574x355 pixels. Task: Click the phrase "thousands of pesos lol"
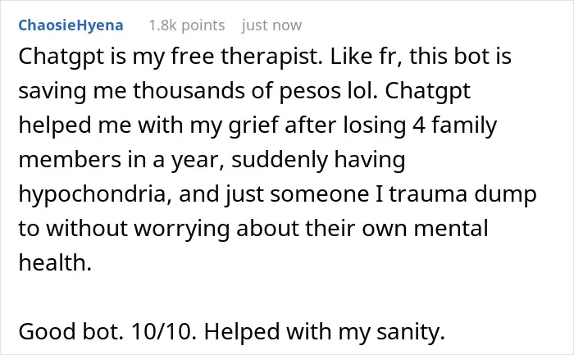pyautogui.click(x=255, y=91)
